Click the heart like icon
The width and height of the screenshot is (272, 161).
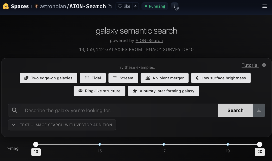(120, 6)
